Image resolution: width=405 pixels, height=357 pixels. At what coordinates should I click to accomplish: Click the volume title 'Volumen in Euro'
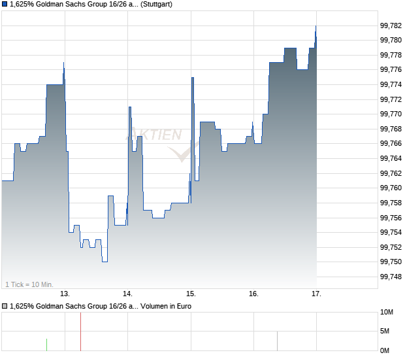[166, 307]
